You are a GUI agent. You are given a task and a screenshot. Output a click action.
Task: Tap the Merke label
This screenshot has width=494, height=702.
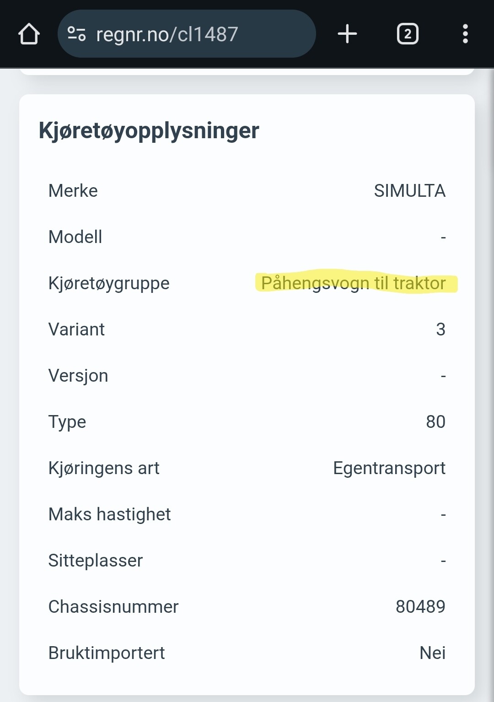73,191
